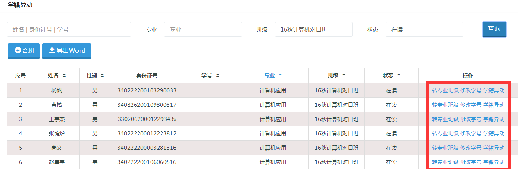Click the 查询 search button
The height and width of the screenshot is (169, 518).
494,29
